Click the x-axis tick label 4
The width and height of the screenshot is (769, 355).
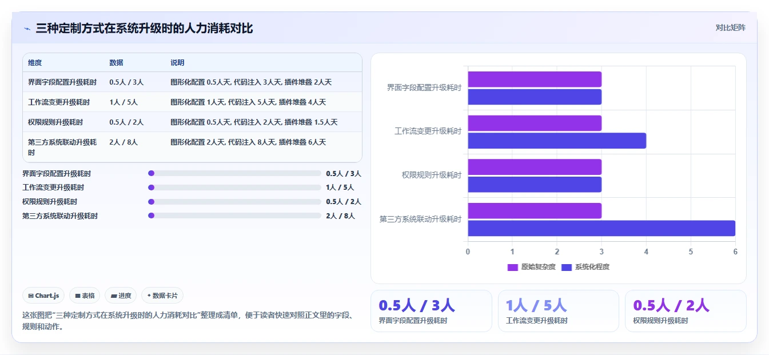pos(646,252)
